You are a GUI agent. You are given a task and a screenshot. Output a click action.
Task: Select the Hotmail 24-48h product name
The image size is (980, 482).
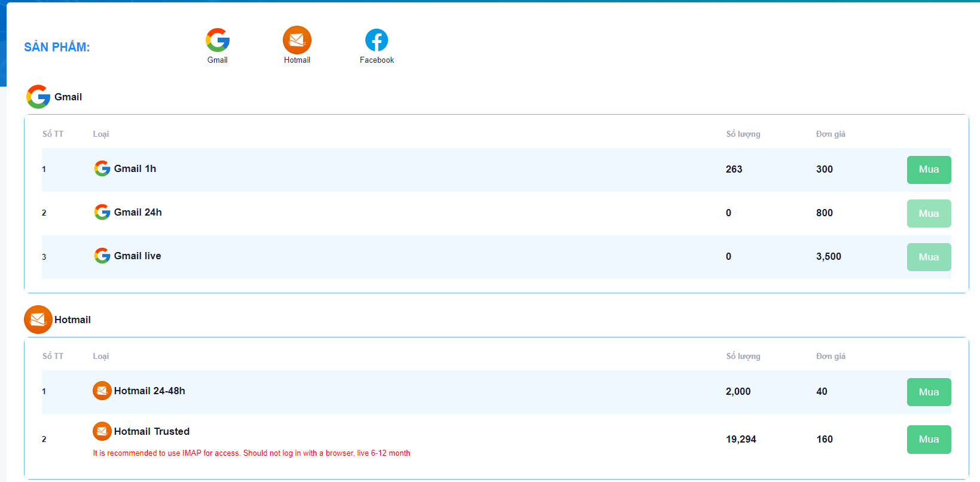tap(149, 391)
